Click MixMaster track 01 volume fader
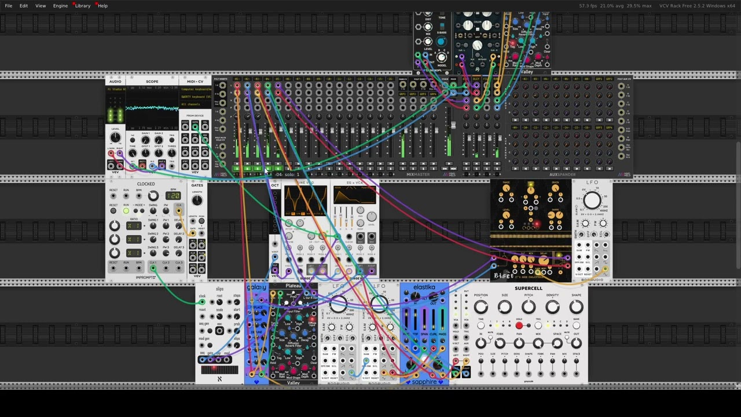The width and height of the screenshot is (741, 417). 240,130
